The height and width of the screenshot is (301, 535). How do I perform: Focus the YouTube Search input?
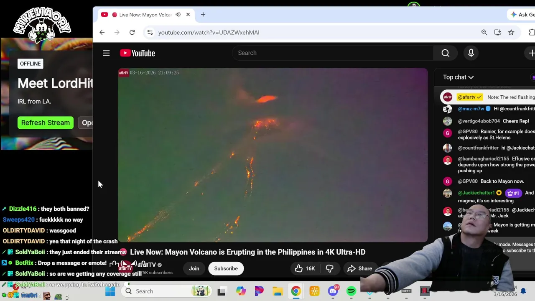coord(333,53)
